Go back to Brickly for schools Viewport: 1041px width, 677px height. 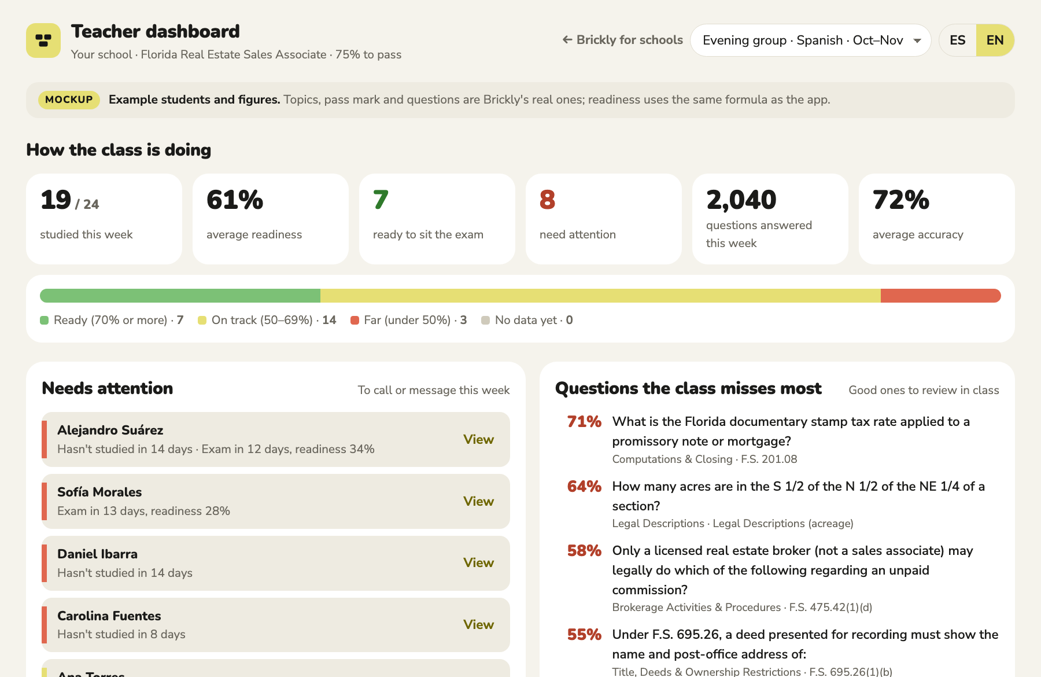(622, 40)
